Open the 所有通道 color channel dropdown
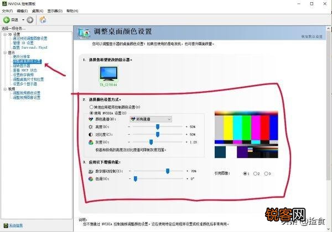This screenshot has height=232, width=332. tap(151, 119)
